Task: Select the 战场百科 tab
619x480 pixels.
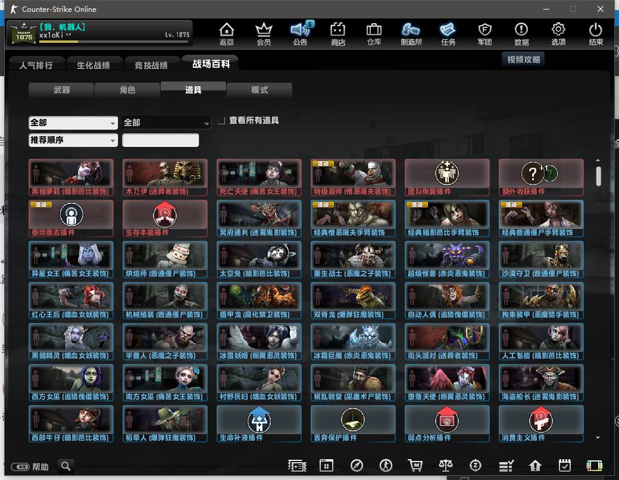Action: click(211, 64)
